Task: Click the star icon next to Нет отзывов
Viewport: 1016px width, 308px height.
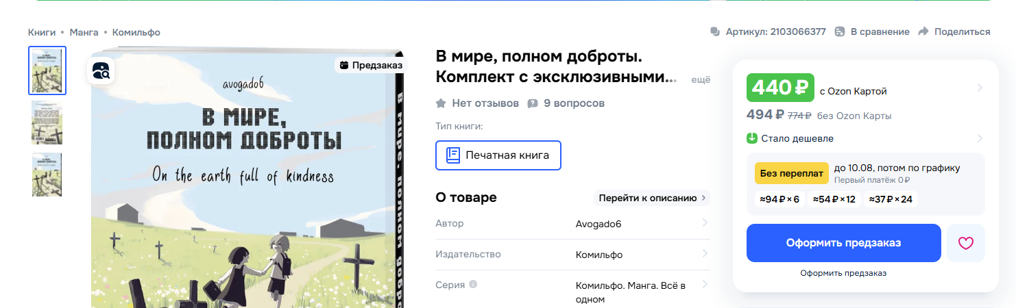Action: tap(442, 103)
